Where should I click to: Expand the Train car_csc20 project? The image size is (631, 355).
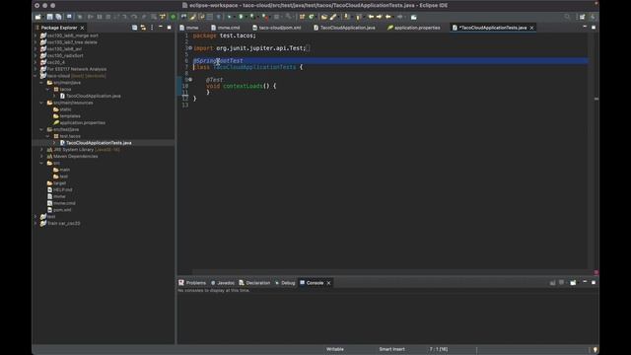[x=35, y=224]
